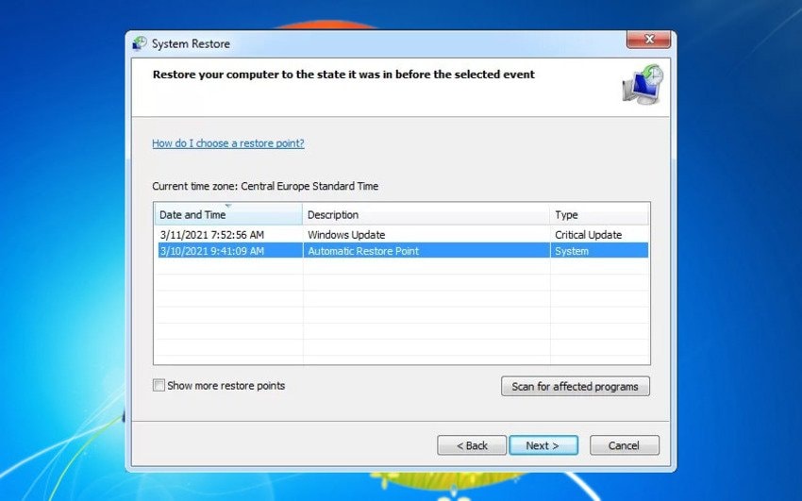Viewport: 802px width, 501px height.
Task: Sort by Type column header
Action: coord(599,215)
